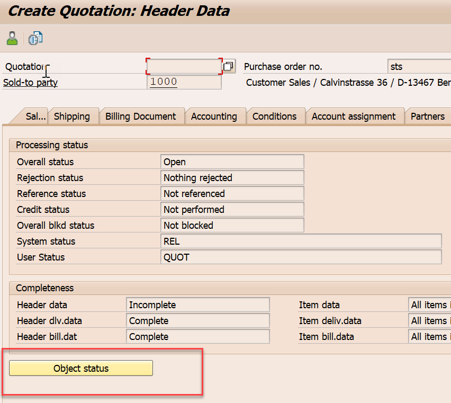Screen dimensions: 451x403
Task: Switch to the Shipping tab
Action: [x=73, y=116]
